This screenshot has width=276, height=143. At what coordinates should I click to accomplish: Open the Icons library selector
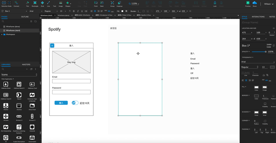coord(19,75)
